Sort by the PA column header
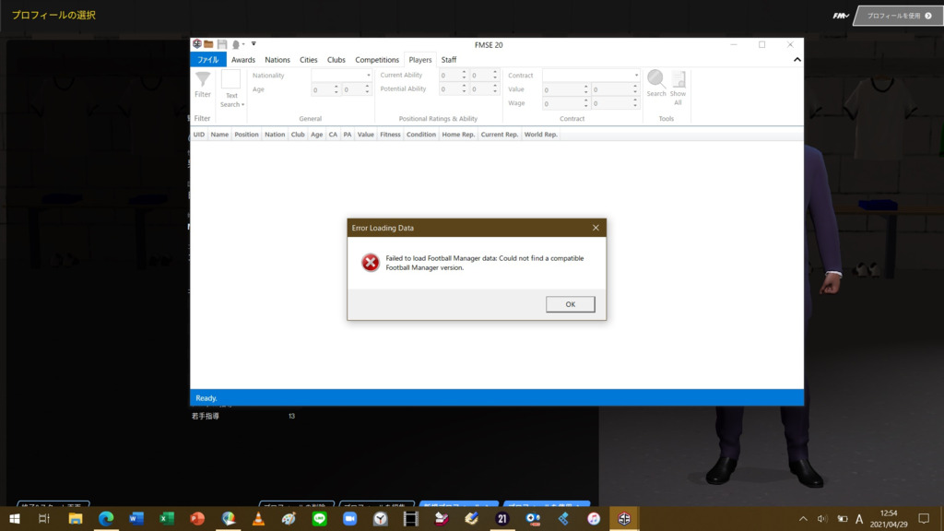This screenshot has width=944, height=531. point(348,135)
